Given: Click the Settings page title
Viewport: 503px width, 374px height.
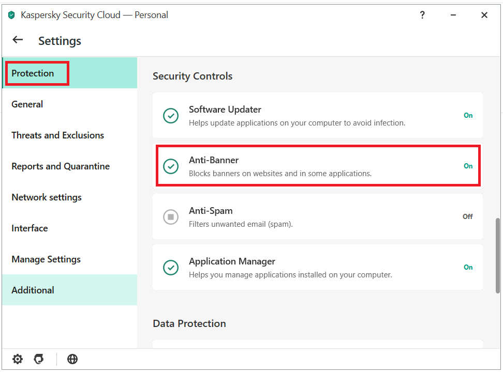Looking at the screenshot, I should point(60,41).
